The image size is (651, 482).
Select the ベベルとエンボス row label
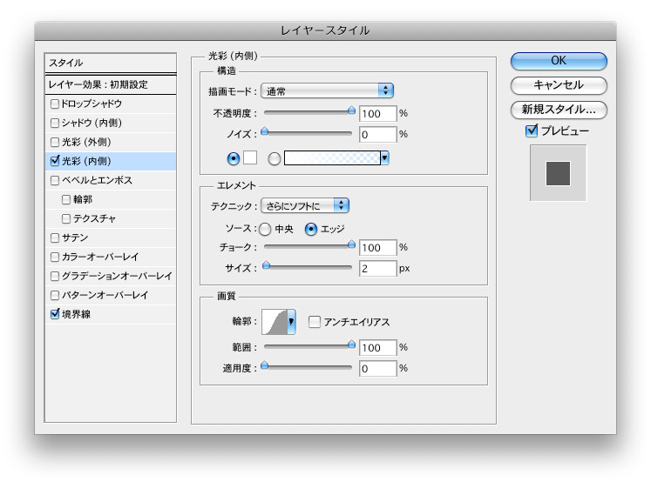coord(97,180)
